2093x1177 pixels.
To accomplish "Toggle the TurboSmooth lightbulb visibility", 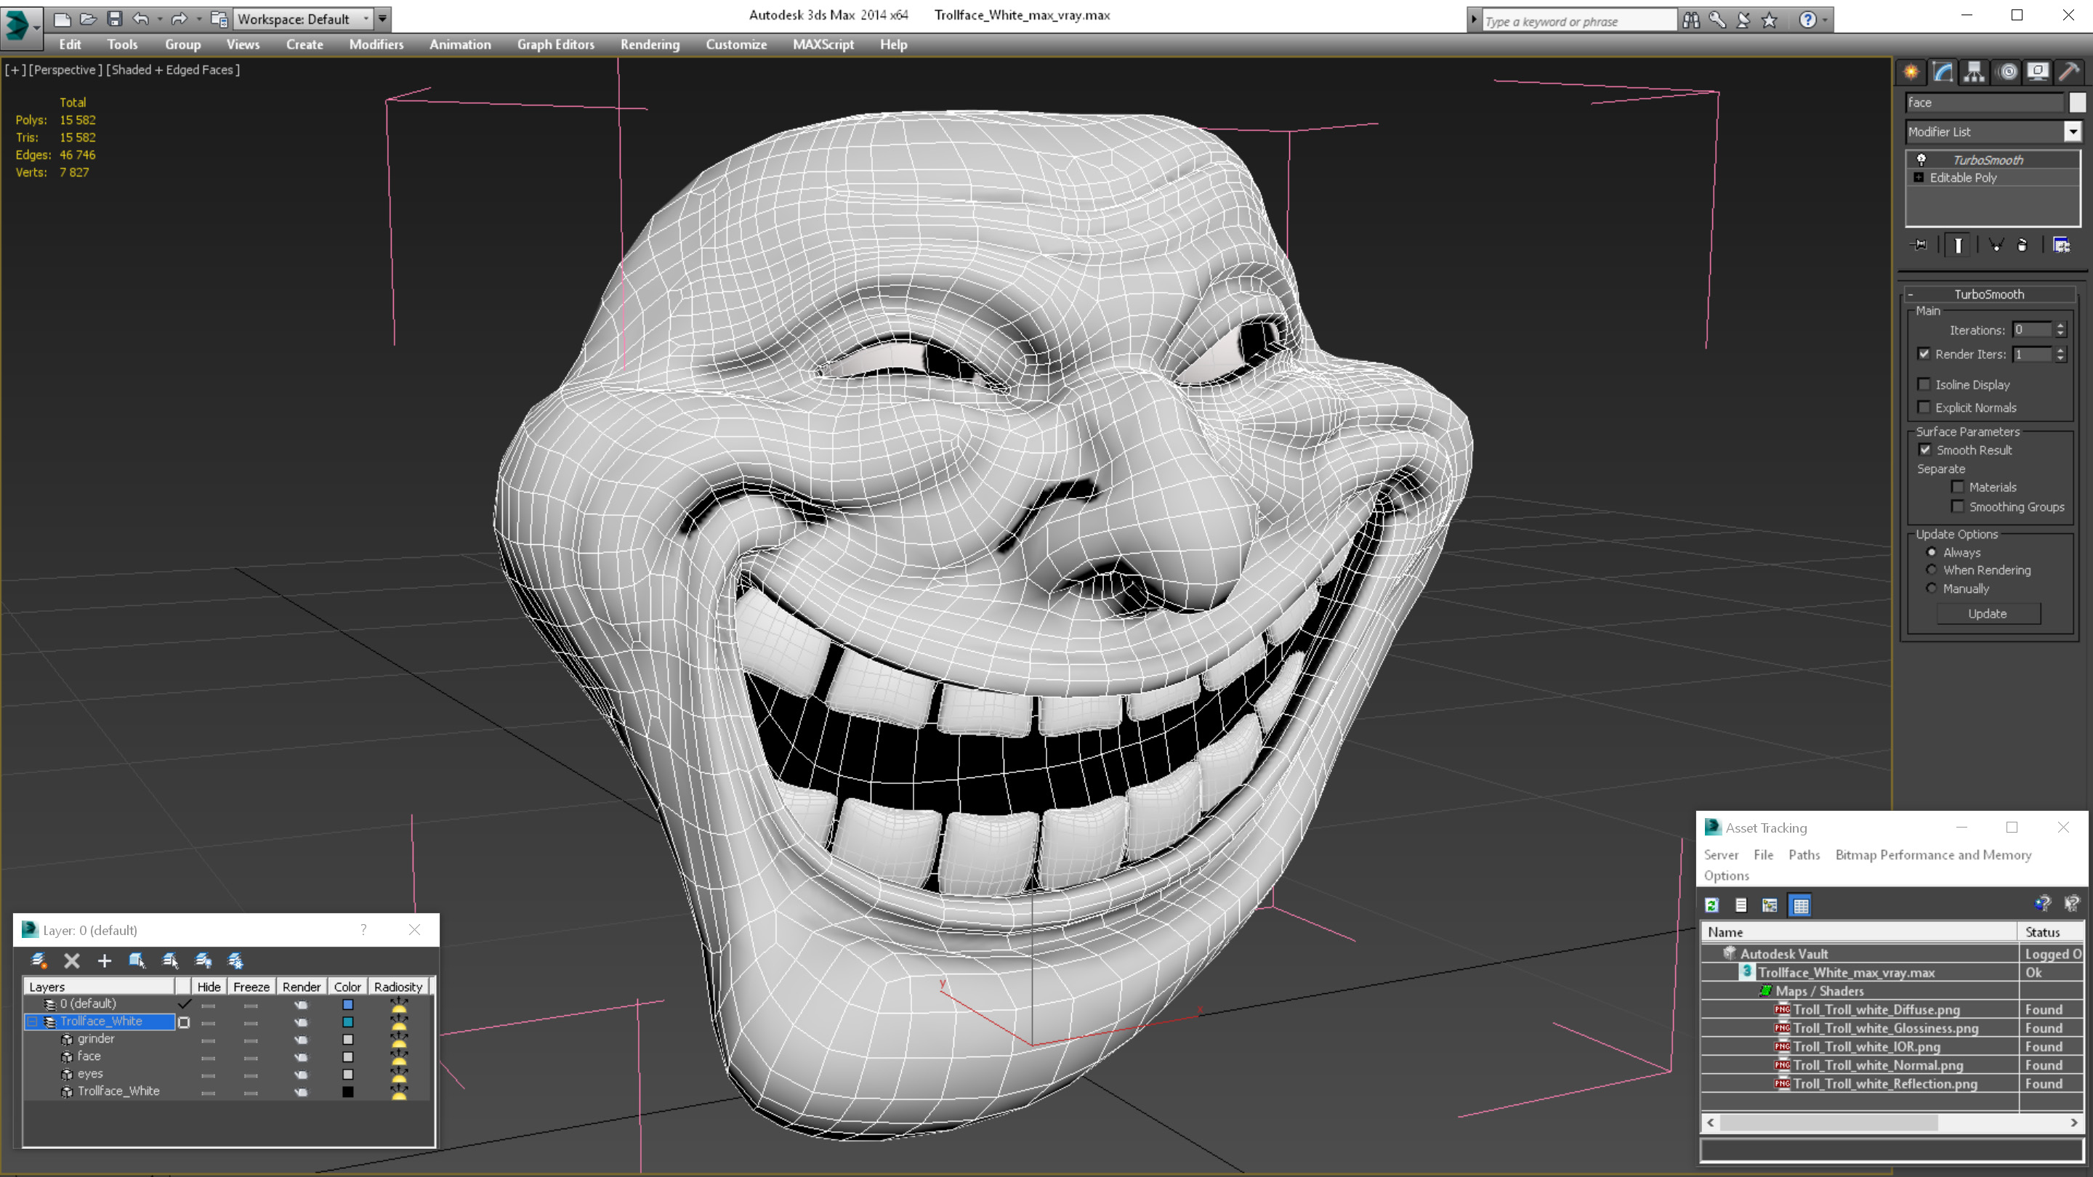I will (x=1921, y=160).
